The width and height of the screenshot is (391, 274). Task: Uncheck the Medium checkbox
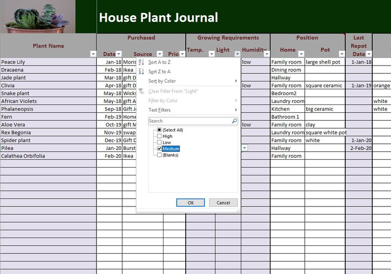point(160,148)
